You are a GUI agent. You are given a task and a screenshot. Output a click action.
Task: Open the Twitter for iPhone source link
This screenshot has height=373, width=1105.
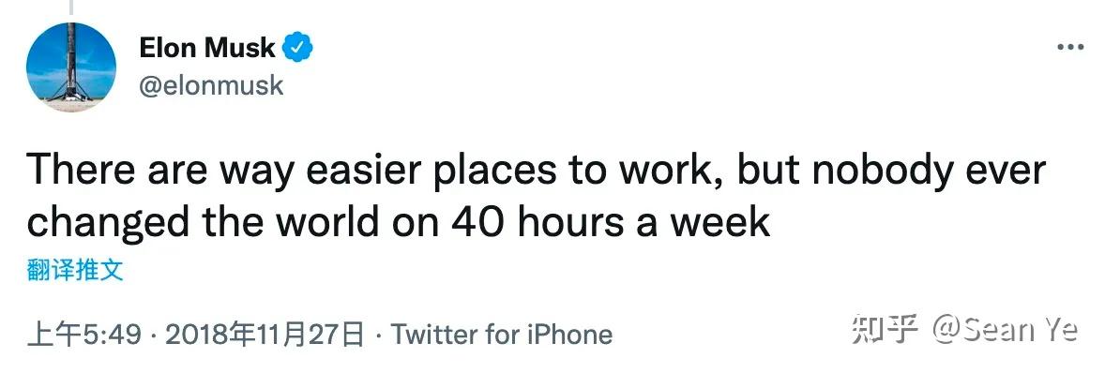pos(501,335)
